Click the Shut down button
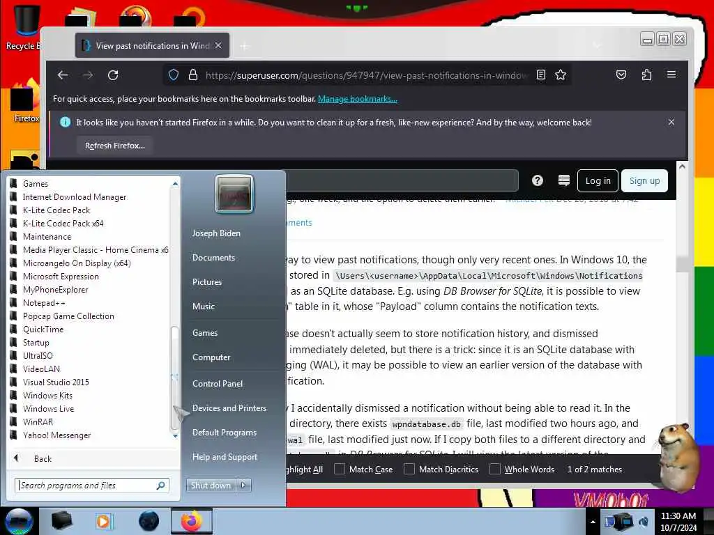Image resolution: width=714 pixels, height=535 pixels. pyautogui.click(x=211, y=486)
